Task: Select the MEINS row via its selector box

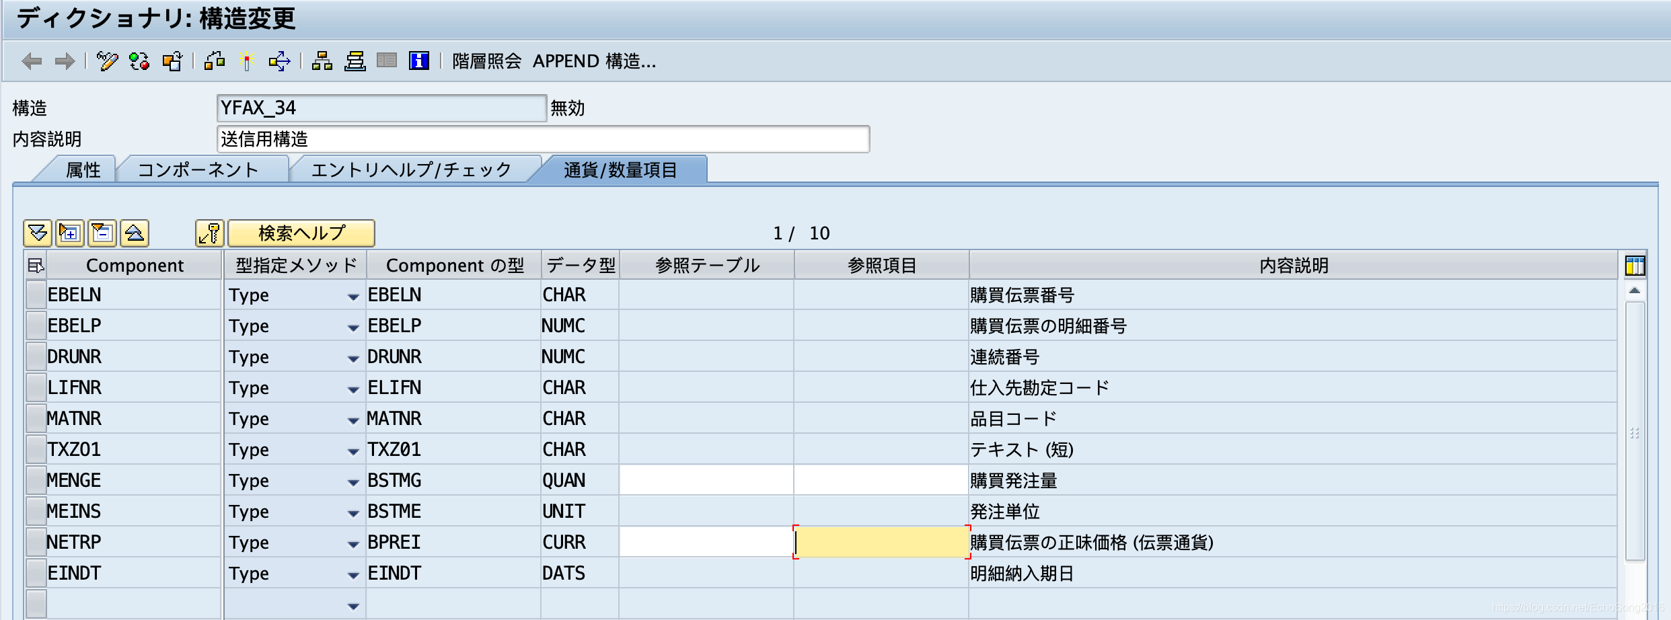Action: point(36,512)
